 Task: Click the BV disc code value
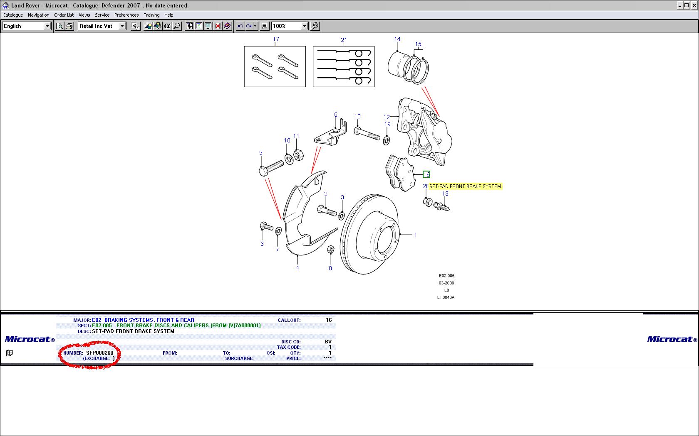point(328,342)
